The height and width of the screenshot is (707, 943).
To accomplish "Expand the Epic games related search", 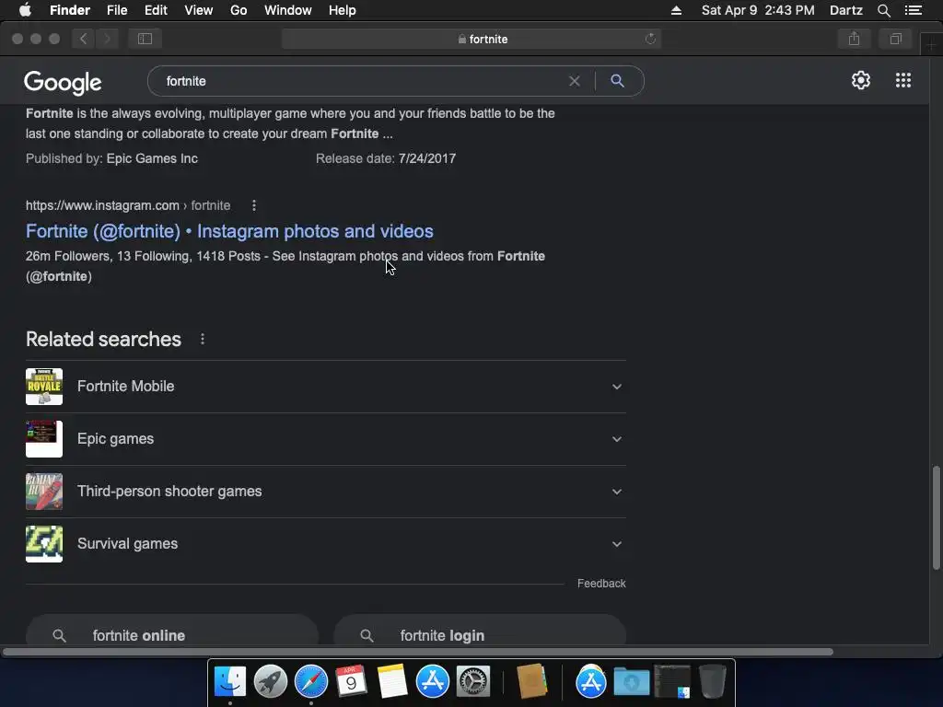I will point(325,439).
